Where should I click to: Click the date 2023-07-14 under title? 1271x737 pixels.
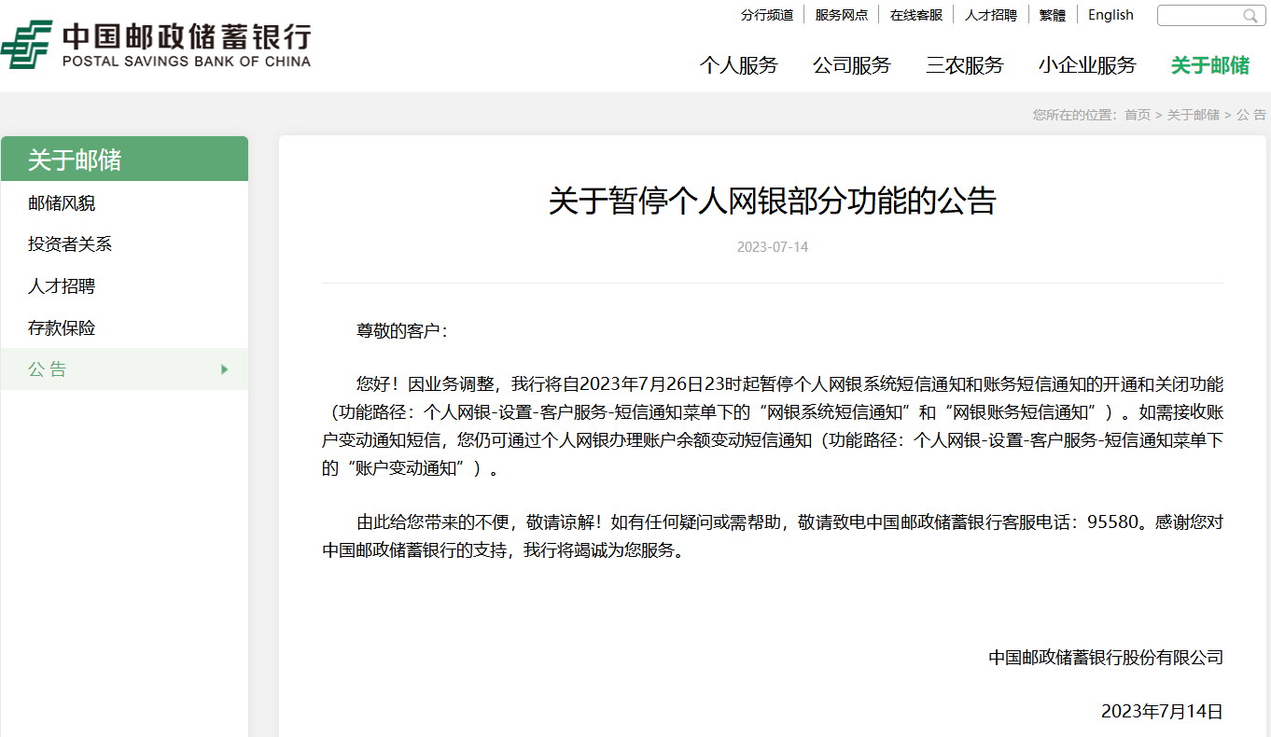[773, 247]
